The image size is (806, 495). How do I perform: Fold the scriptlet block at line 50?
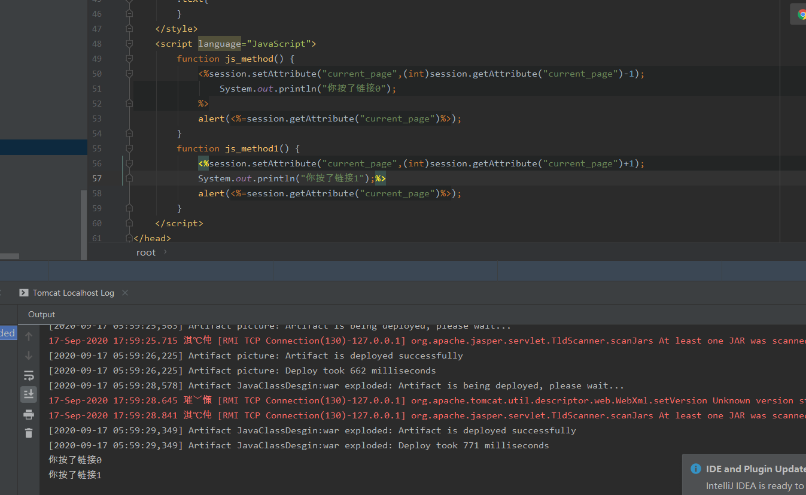coord(129,74)
